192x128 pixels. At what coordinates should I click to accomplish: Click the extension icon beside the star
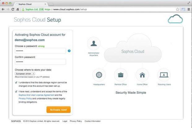pos(183,9)
